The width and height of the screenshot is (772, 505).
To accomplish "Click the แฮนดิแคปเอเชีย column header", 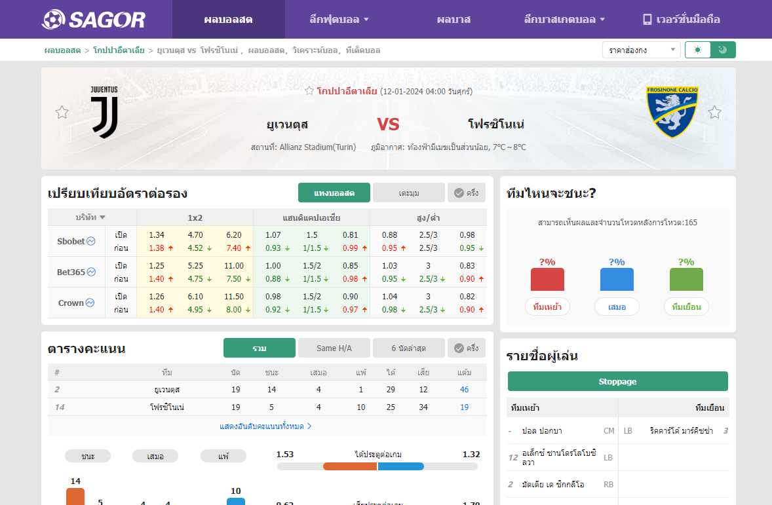I will point(312,217).
